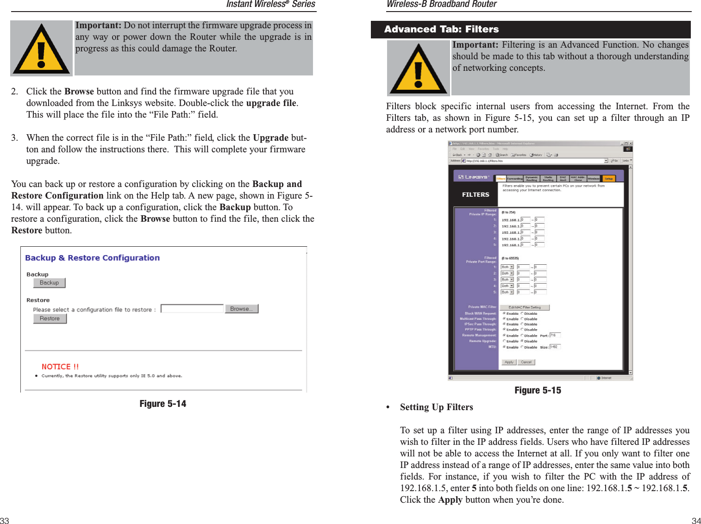Click the orange Setup tab
This screenshot has width=701, height=524.
pos(609,179)
